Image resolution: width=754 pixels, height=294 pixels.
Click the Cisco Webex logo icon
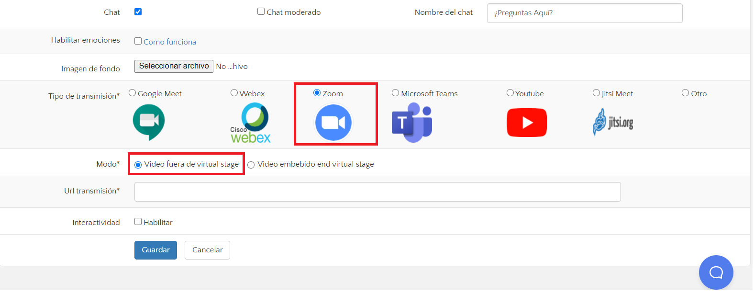[x=251, y=123]
